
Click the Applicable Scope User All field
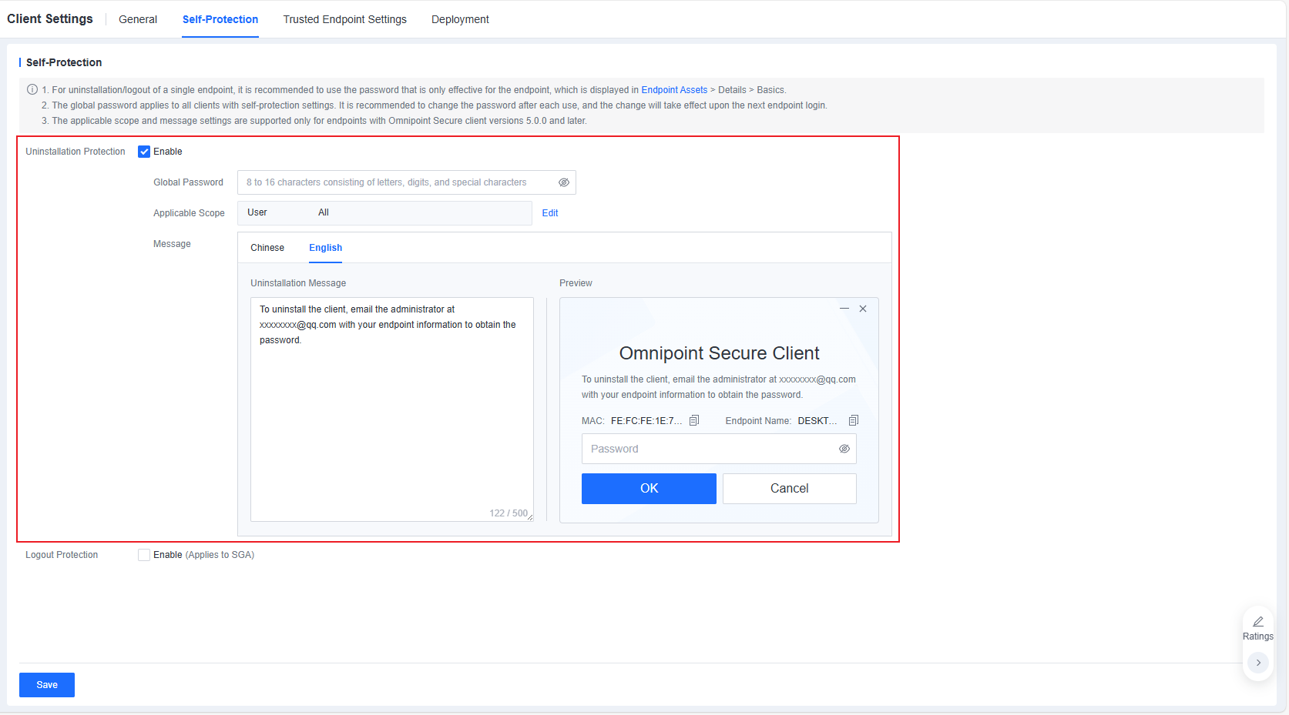pos(384,213)
